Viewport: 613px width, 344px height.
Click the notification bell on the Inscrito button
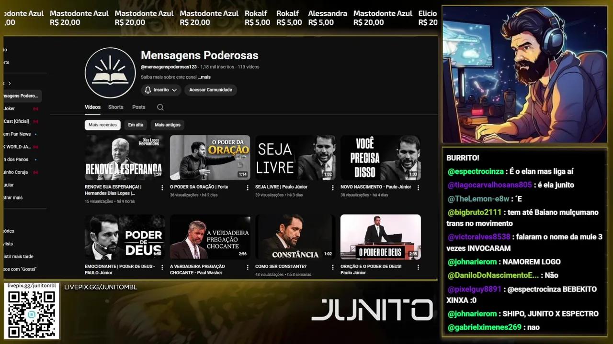point(148,90)
